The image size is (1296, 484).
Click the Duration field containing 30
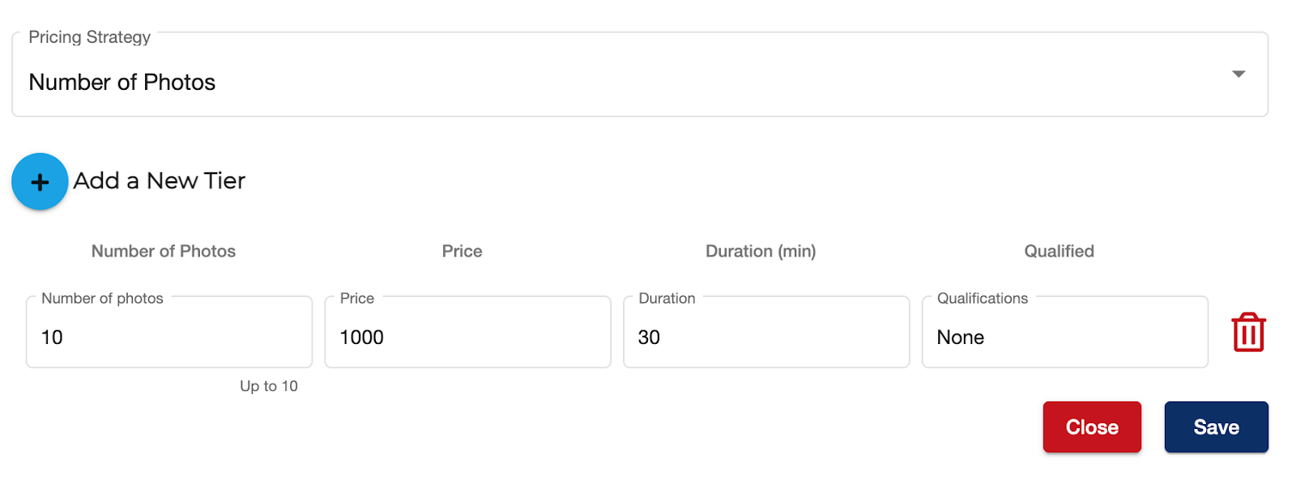click(x=766, y=332)
